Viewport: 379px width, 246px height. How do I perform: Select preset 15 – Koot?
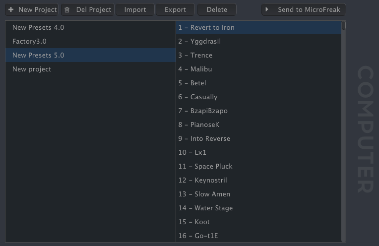coord(258,222)
